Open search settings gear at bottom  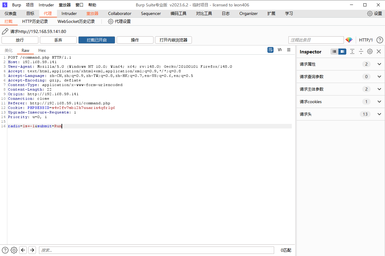tap(14, 250)
